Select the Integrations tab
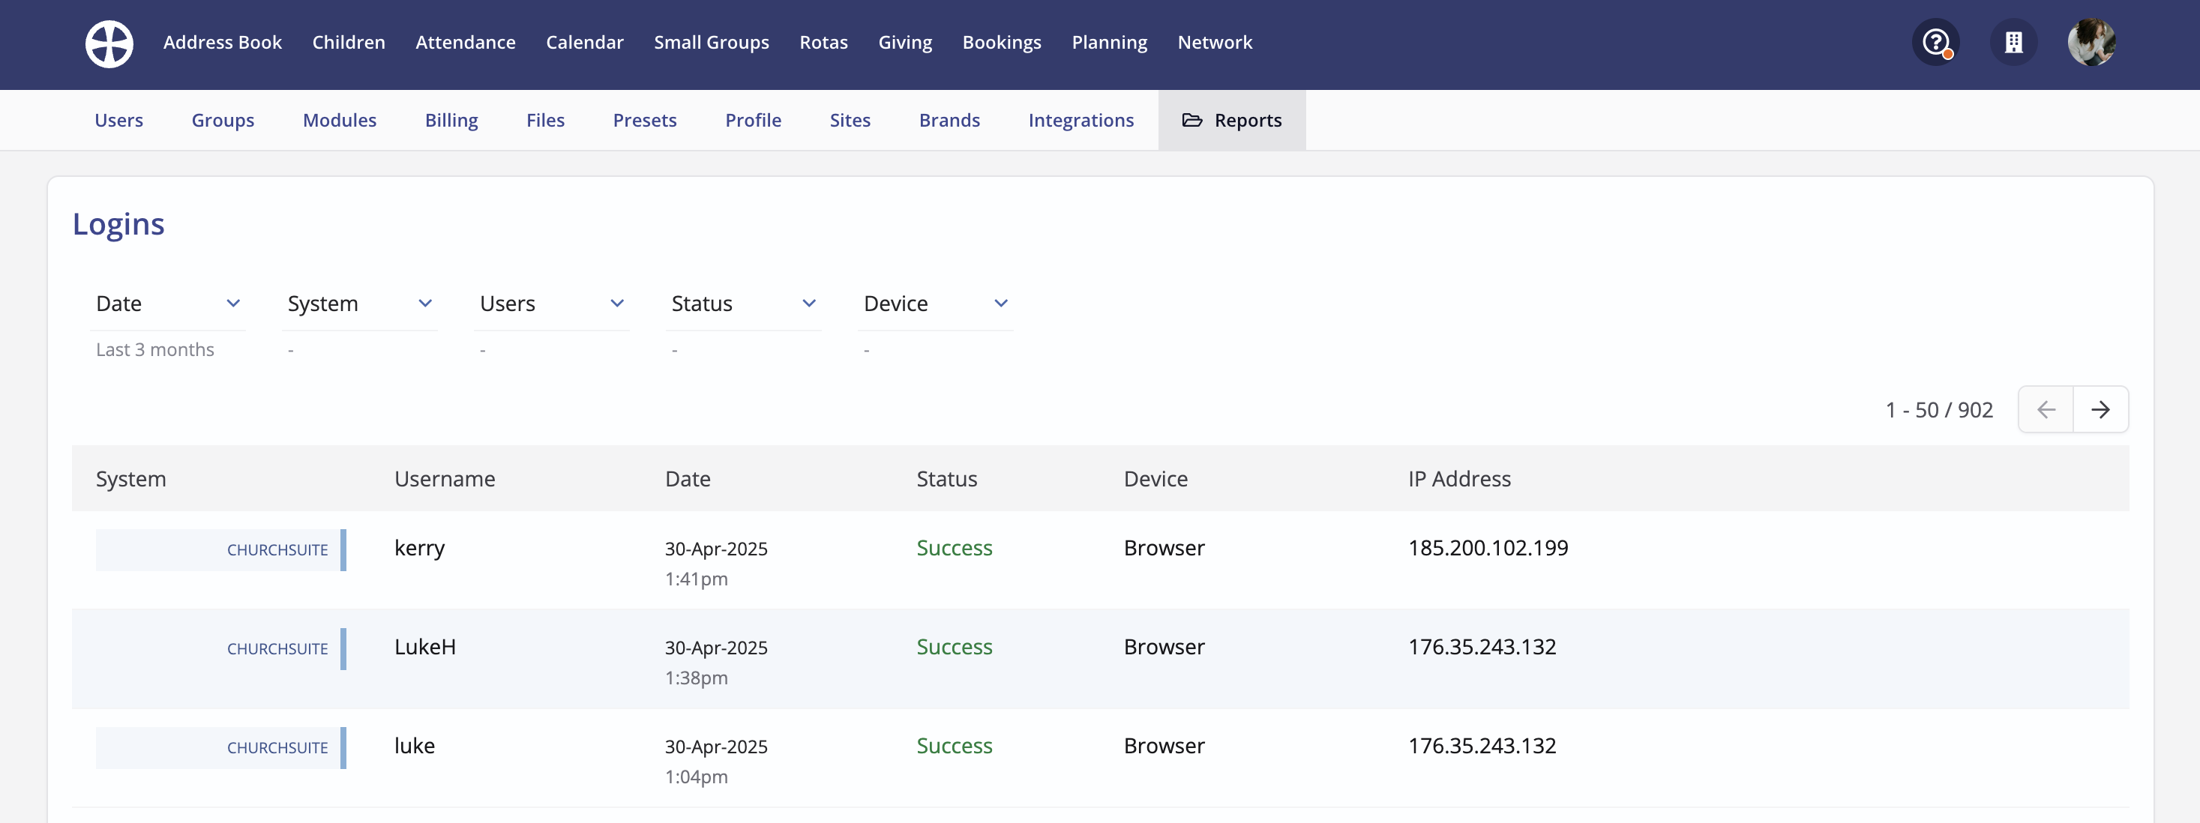2200x823 pixels. pos(1081,121)
